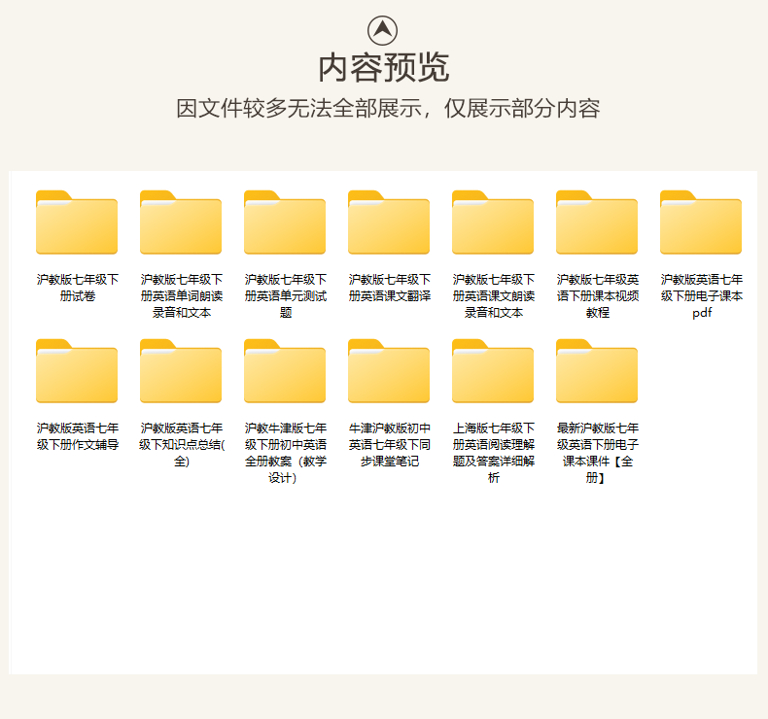Open folder icon for 沪教版七年级下册英语单词朗读录音和文本
768x719 pixels.
(181, 223)
